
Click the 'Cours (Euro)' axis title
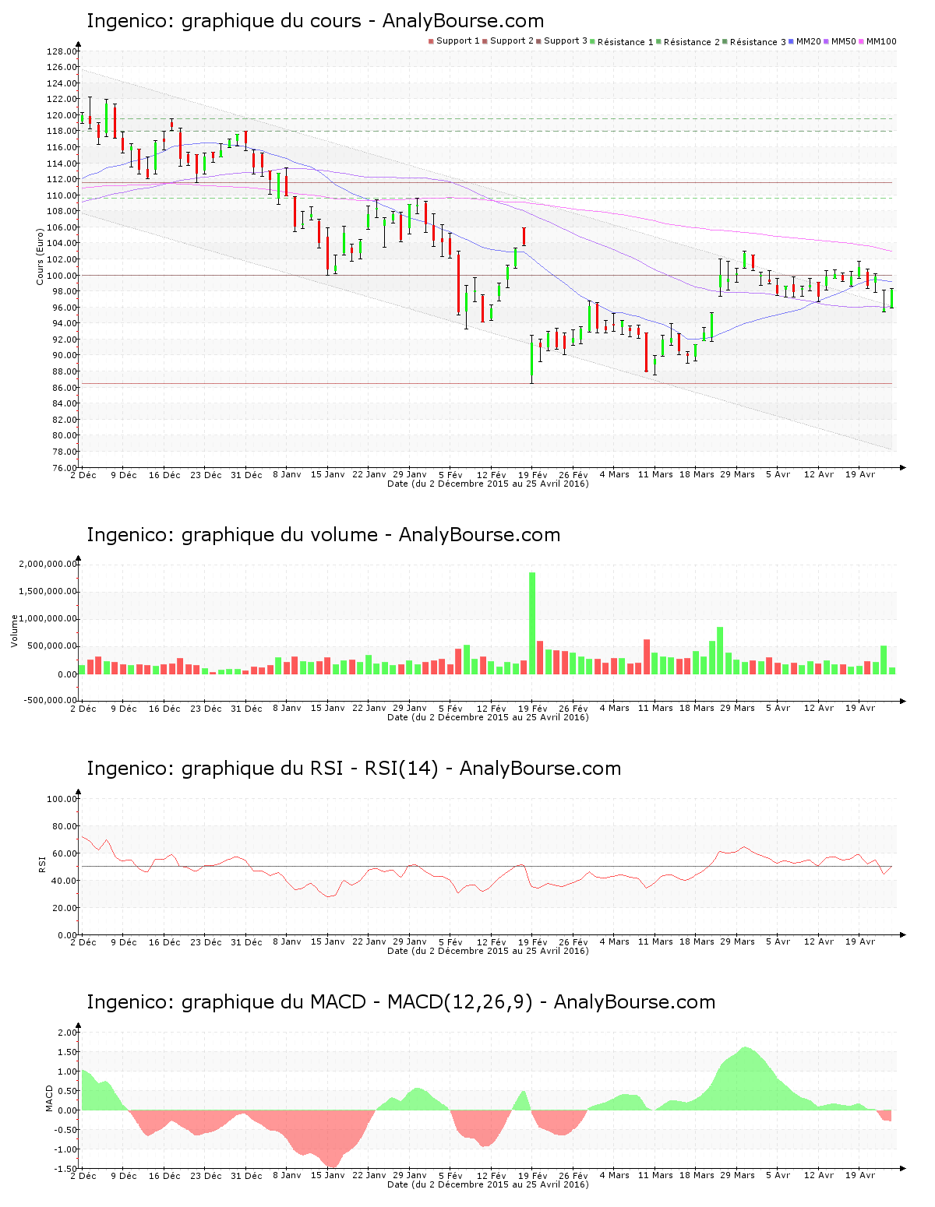(x=40, y=257)
